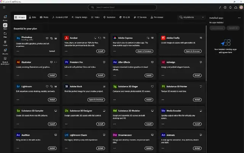Switch to the Graphic design tab
Viewport: 244px width, 153px height.
click(80, 17)
